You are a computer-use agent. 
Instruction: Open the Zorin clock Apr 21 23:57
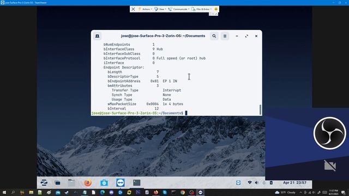(294, 182)
